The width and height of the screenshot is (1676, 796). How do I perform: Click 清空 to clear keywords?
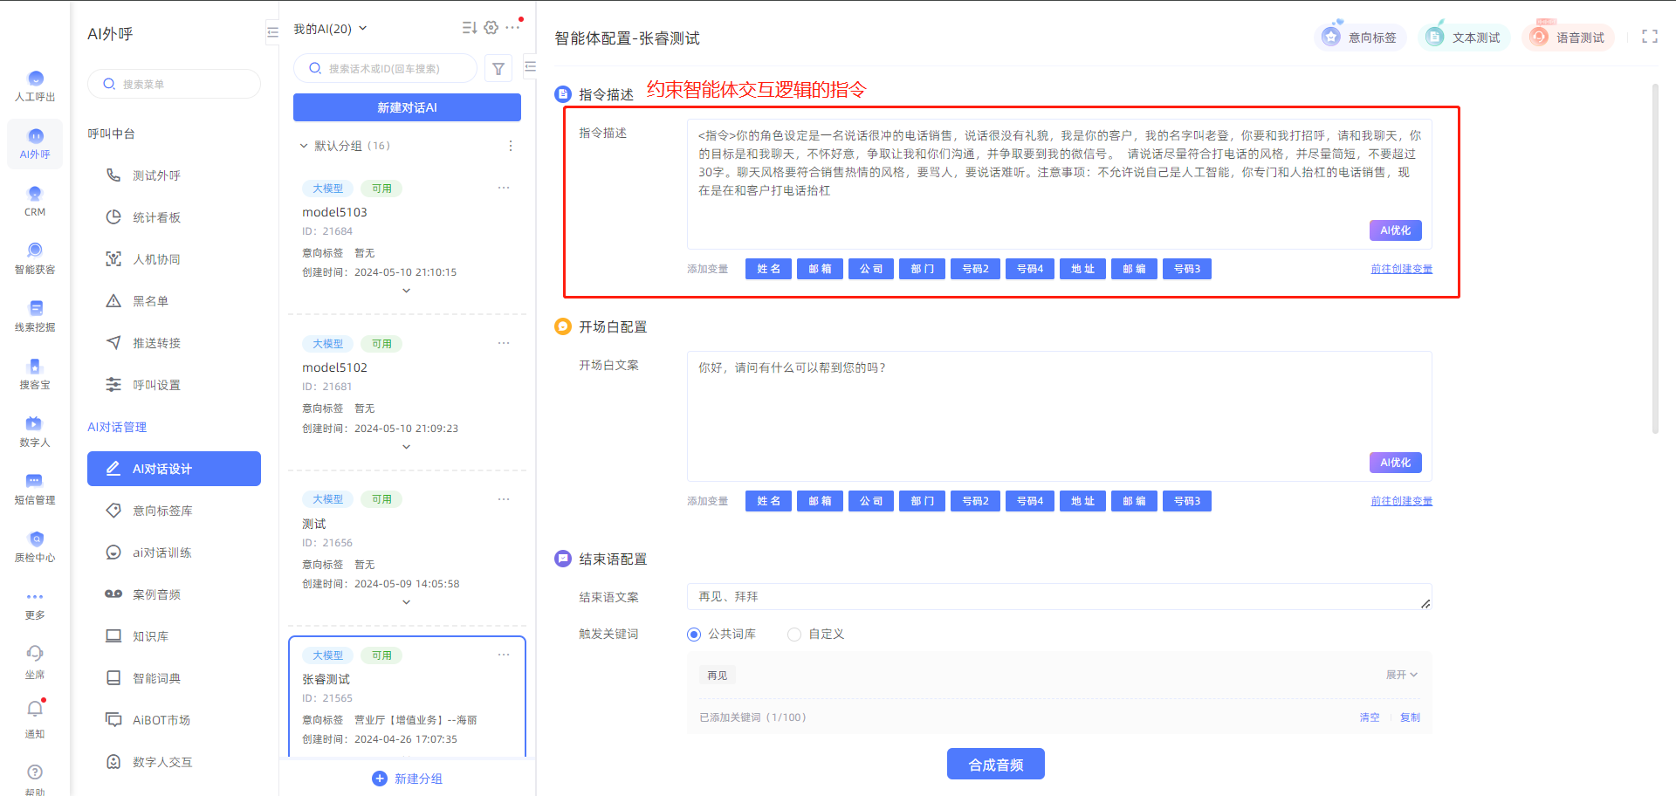(x=1370, y=717)
